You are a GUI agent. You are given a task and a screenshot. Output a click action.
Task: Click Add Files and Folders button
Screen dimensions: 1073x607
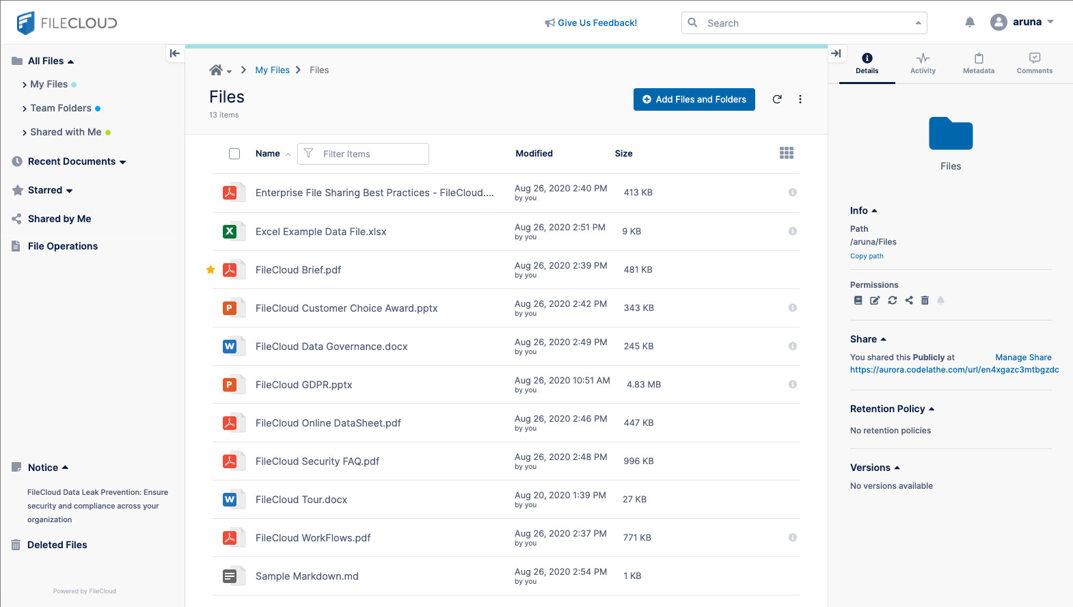694,99
